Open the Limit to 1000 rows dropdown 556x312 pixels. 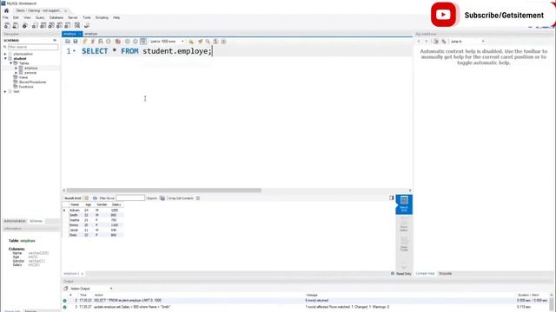point(167,42)
